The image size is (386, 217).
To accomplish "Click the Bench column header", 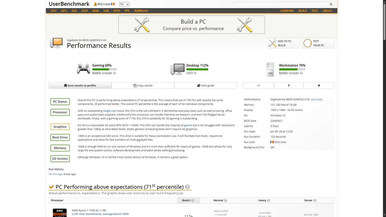I will pos(188,200).
